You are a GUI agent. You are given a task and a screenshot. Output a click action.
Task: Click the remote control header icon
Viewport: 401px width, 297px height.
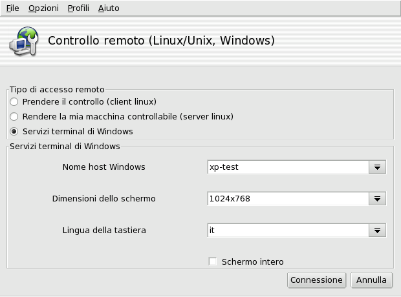point(22,41)
